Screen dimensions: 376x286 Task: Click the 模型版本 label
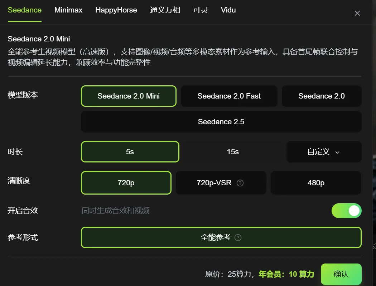(x=23, y=95)
